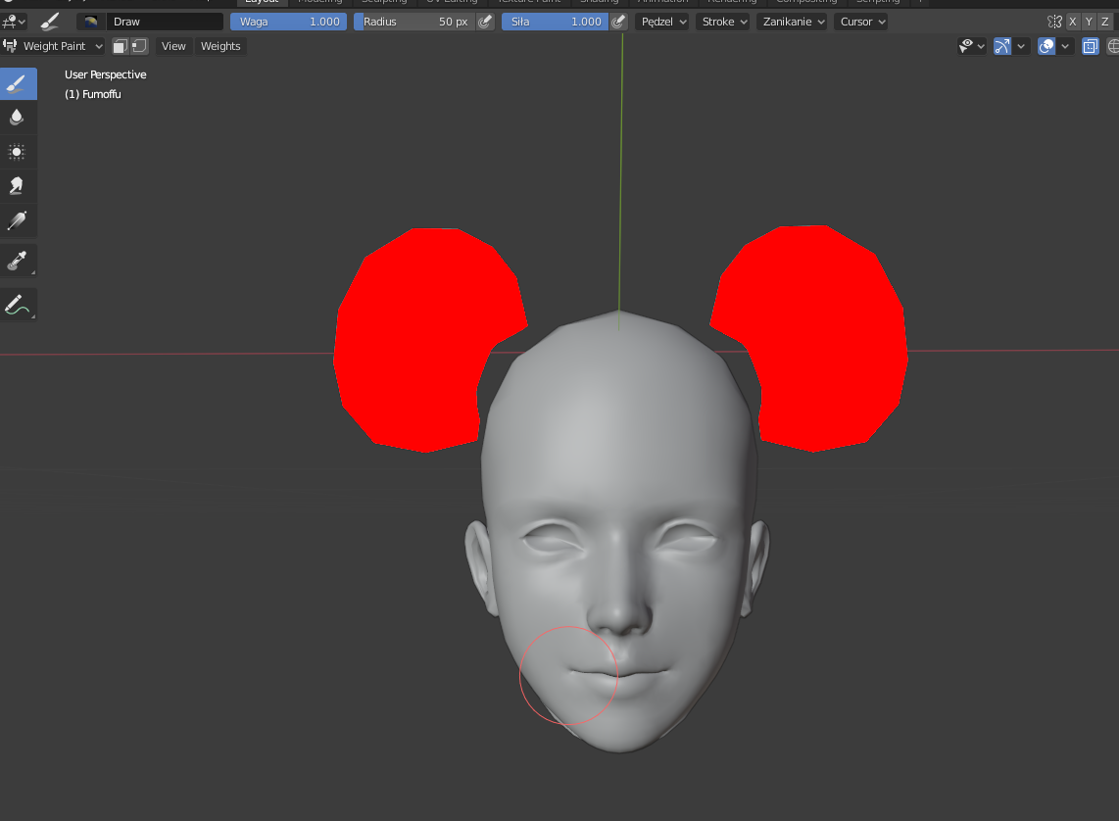This screenshot has height=821, width=1119.
Task: Select the Gradient tool icon
Action: click(17, 220)
